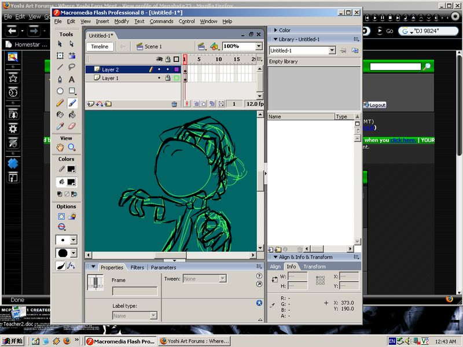
Task: Toggle Object Drawing option
Action: pyautogui.click(x=61, y=216)
